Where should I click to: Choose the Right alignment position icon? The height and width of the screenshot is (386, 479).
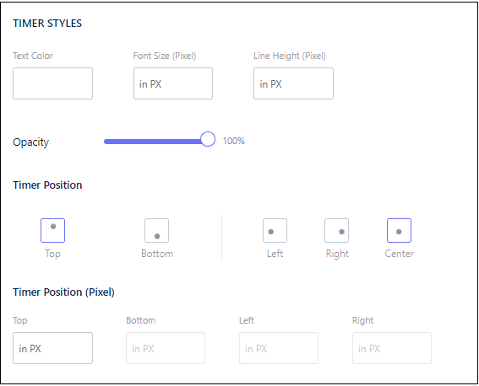pos(336,230)
